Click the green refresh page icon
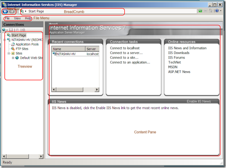Viewport: 226px width, 168px height. click(201, 11)
